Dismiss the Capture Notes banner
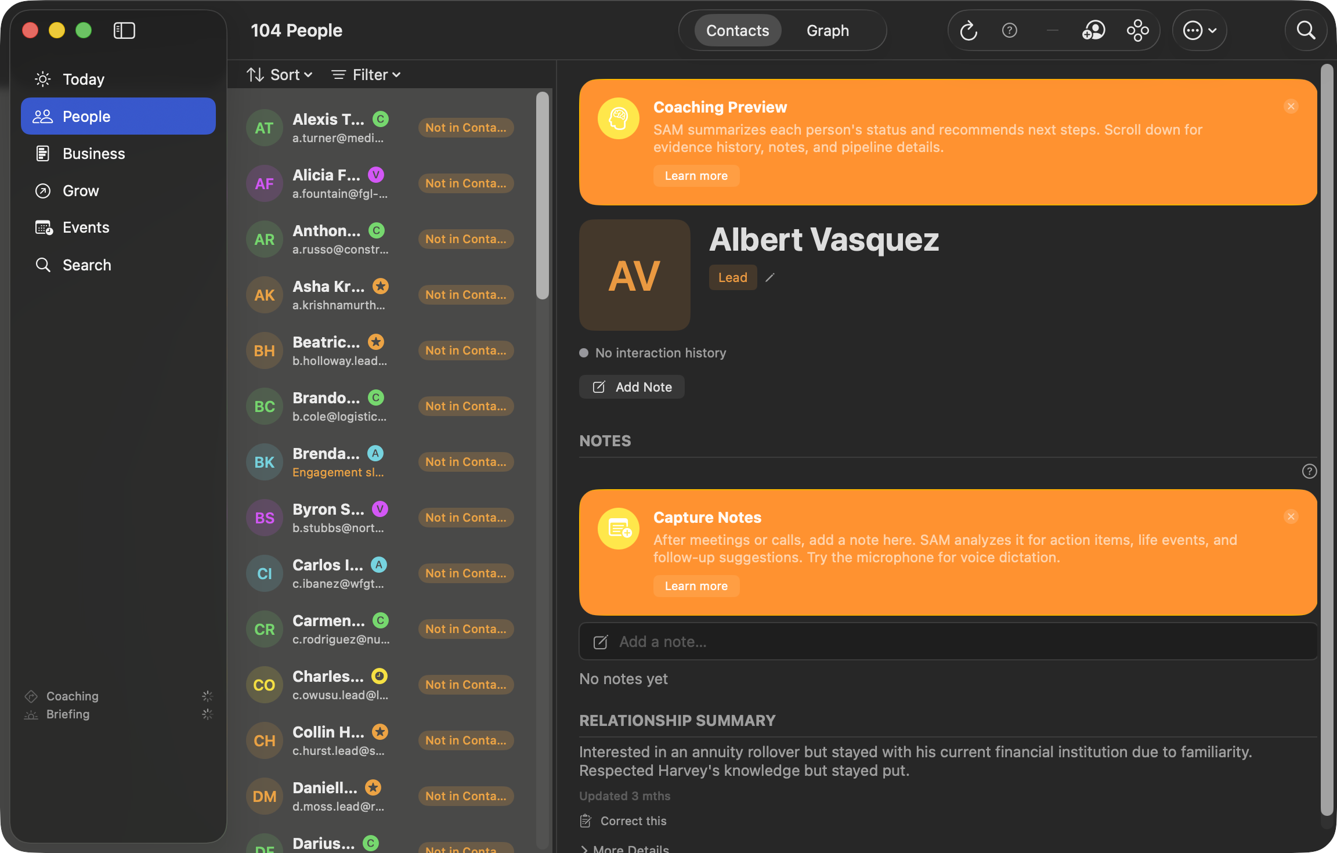The image size is (1337, 853). click(x=1291, y=516)
